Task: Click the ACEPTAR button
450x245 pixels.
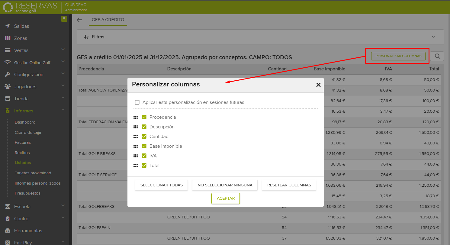Action: click(x=225, y=198)
